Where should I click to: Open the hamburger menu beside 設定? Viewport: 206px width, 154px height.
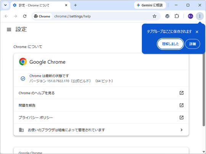tap(9, 29)
